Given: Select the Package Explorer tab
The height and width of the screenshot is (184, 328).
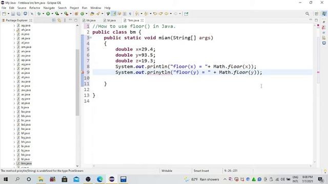Looking at the screenshot, I should pos(17,20).
